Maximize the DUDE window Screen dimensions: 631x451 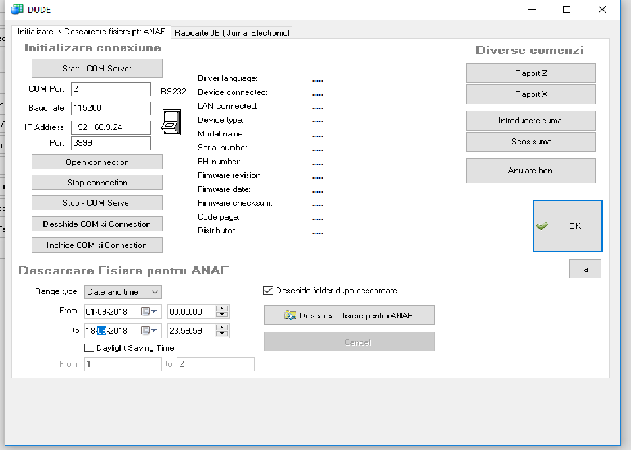pos(566,9)
